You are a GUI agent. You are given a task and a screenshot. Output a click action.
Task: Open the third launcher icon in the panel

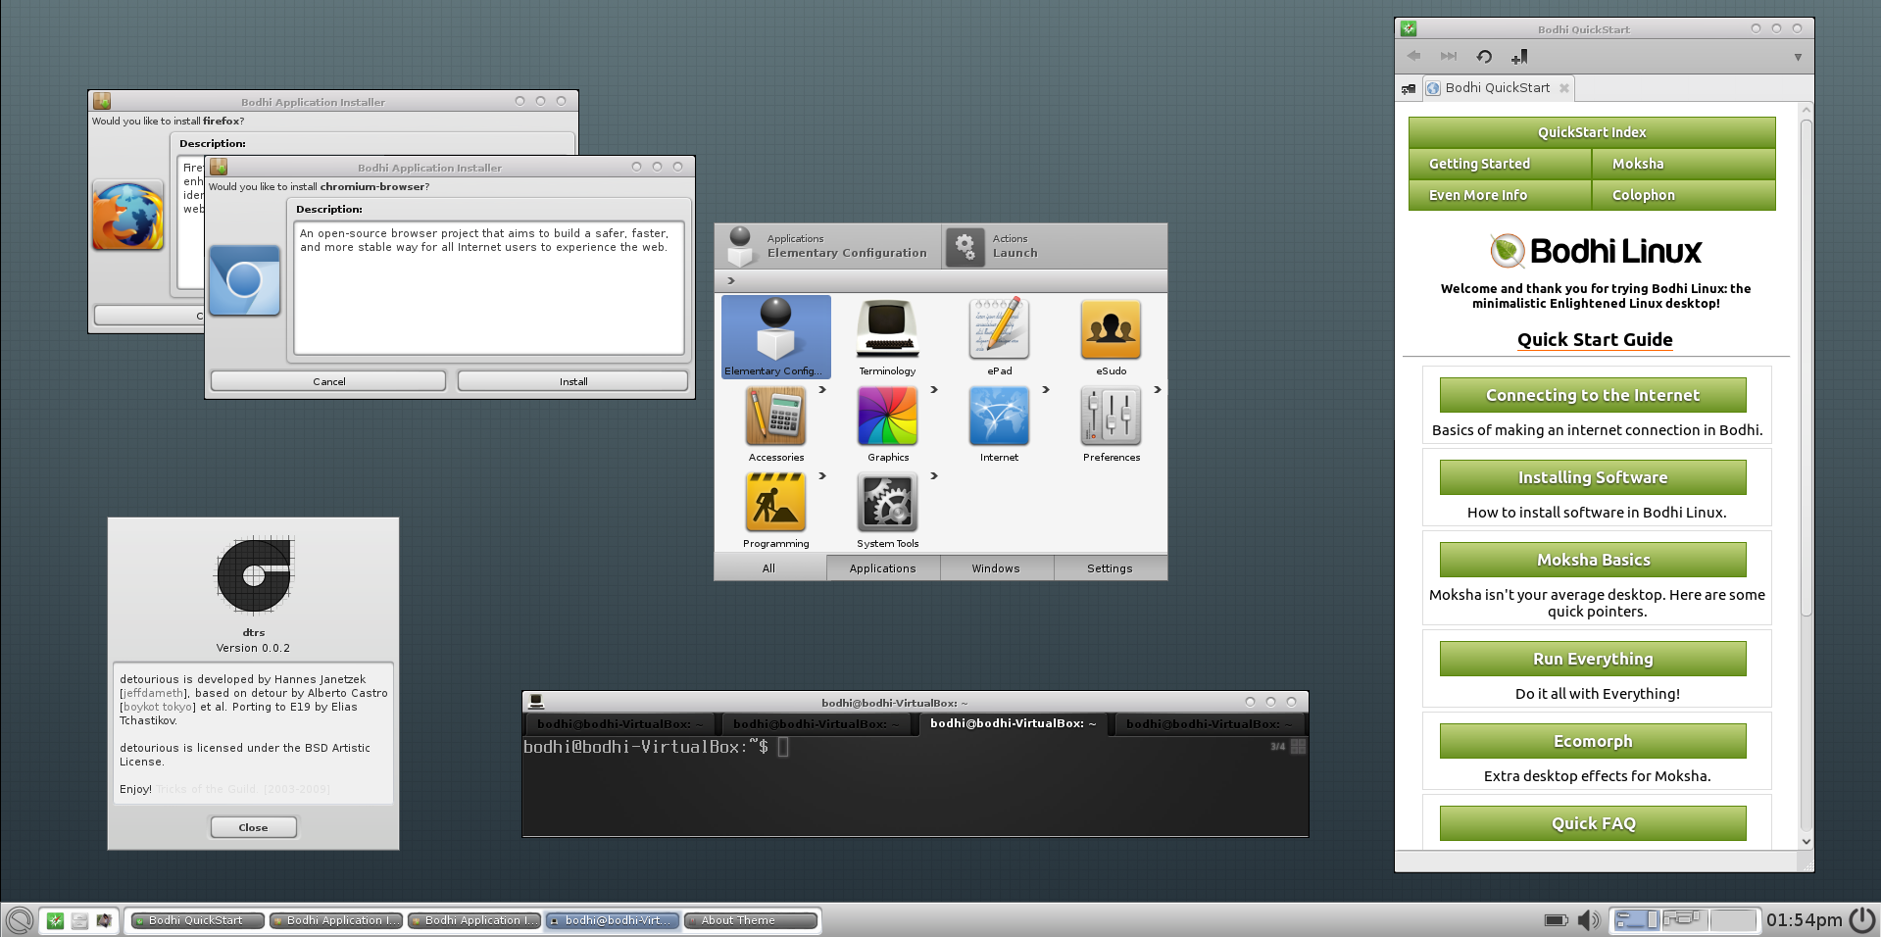(x=104, y=920)
